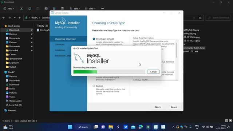
Task: Click the microphone icon in system tray
Action: (190, 127)
